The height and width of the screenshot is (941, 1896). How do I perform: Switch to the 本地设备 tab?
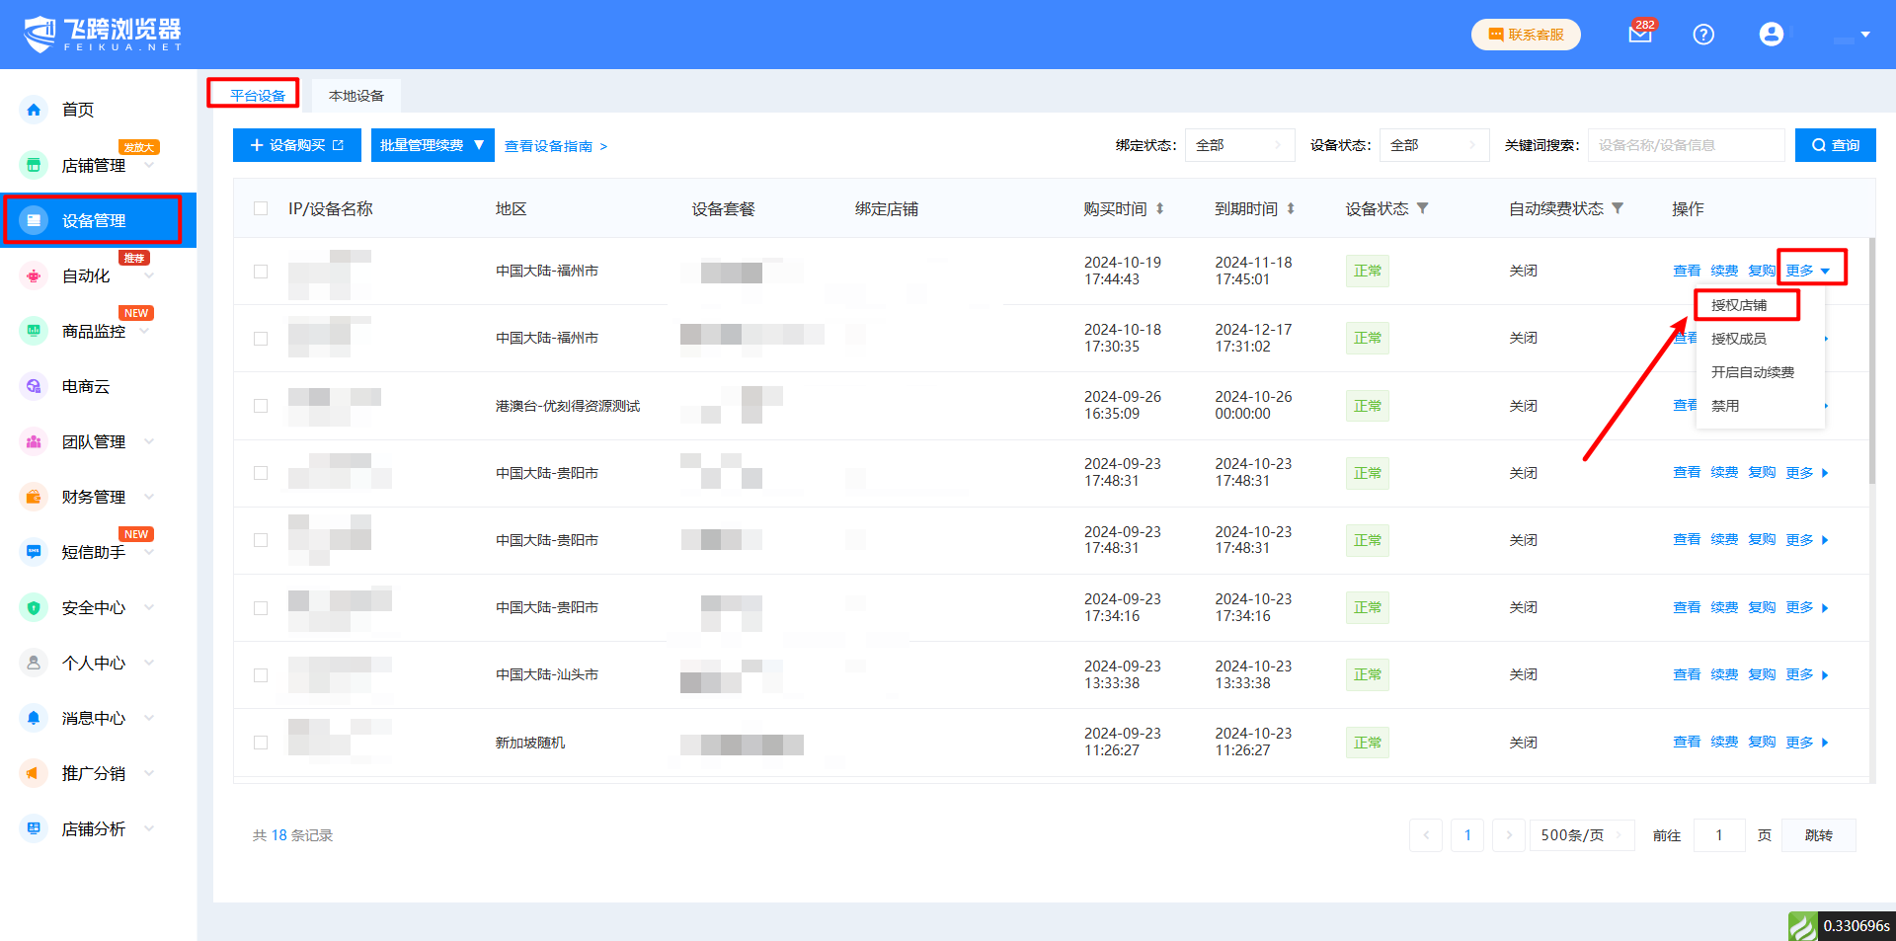point(356,96)
